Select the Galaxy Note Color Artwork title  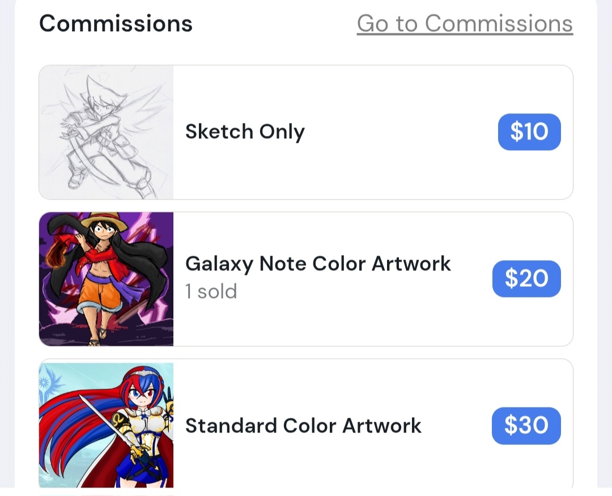click(x=318, y=264)
